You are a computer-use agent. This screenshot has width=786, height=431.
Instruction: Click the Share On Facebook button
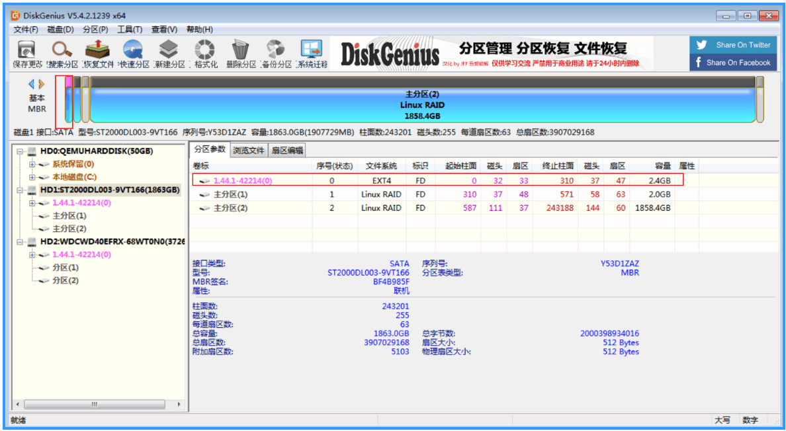(x=733, y=63)
